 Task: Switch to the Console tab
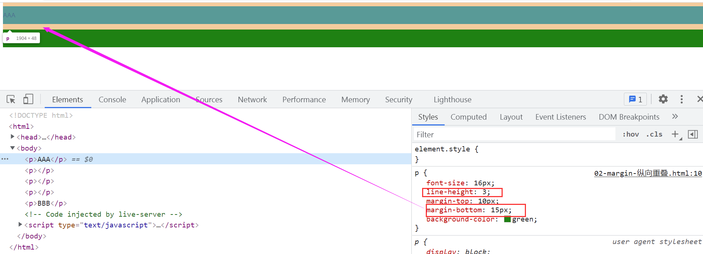(x=112, y=100)
